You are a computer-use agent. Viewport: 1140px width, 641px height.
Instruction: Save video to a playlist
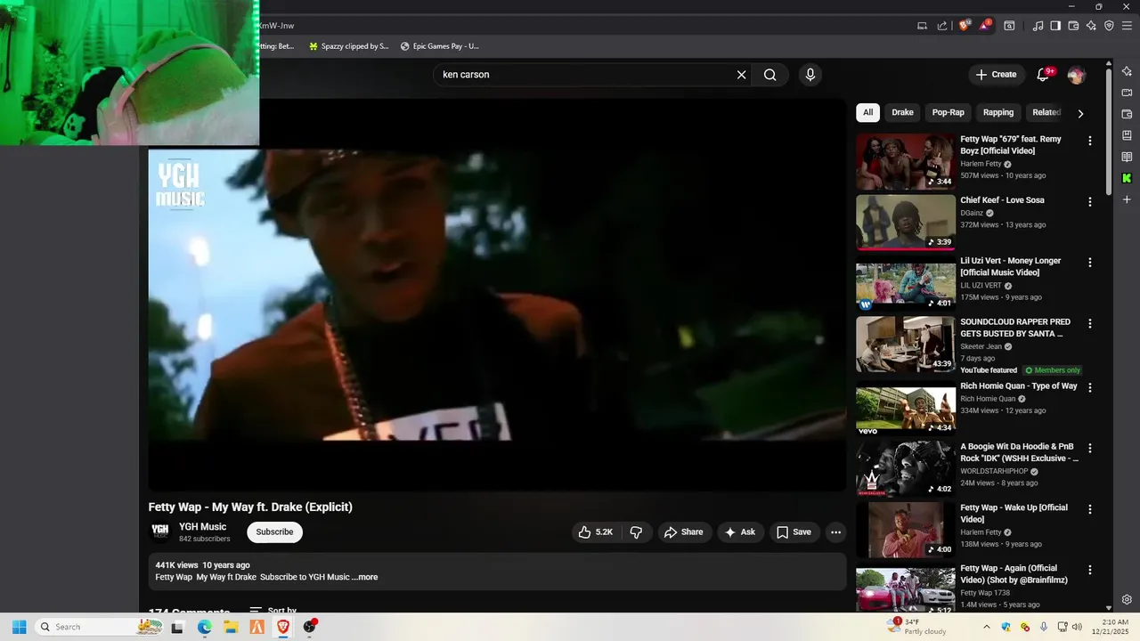794,532
